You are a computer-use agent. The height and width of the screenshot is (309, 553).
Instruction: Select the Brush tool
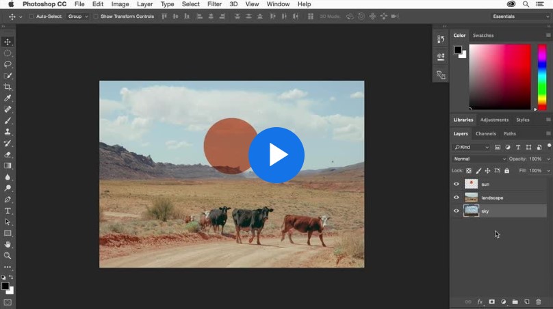click(8, 121)
